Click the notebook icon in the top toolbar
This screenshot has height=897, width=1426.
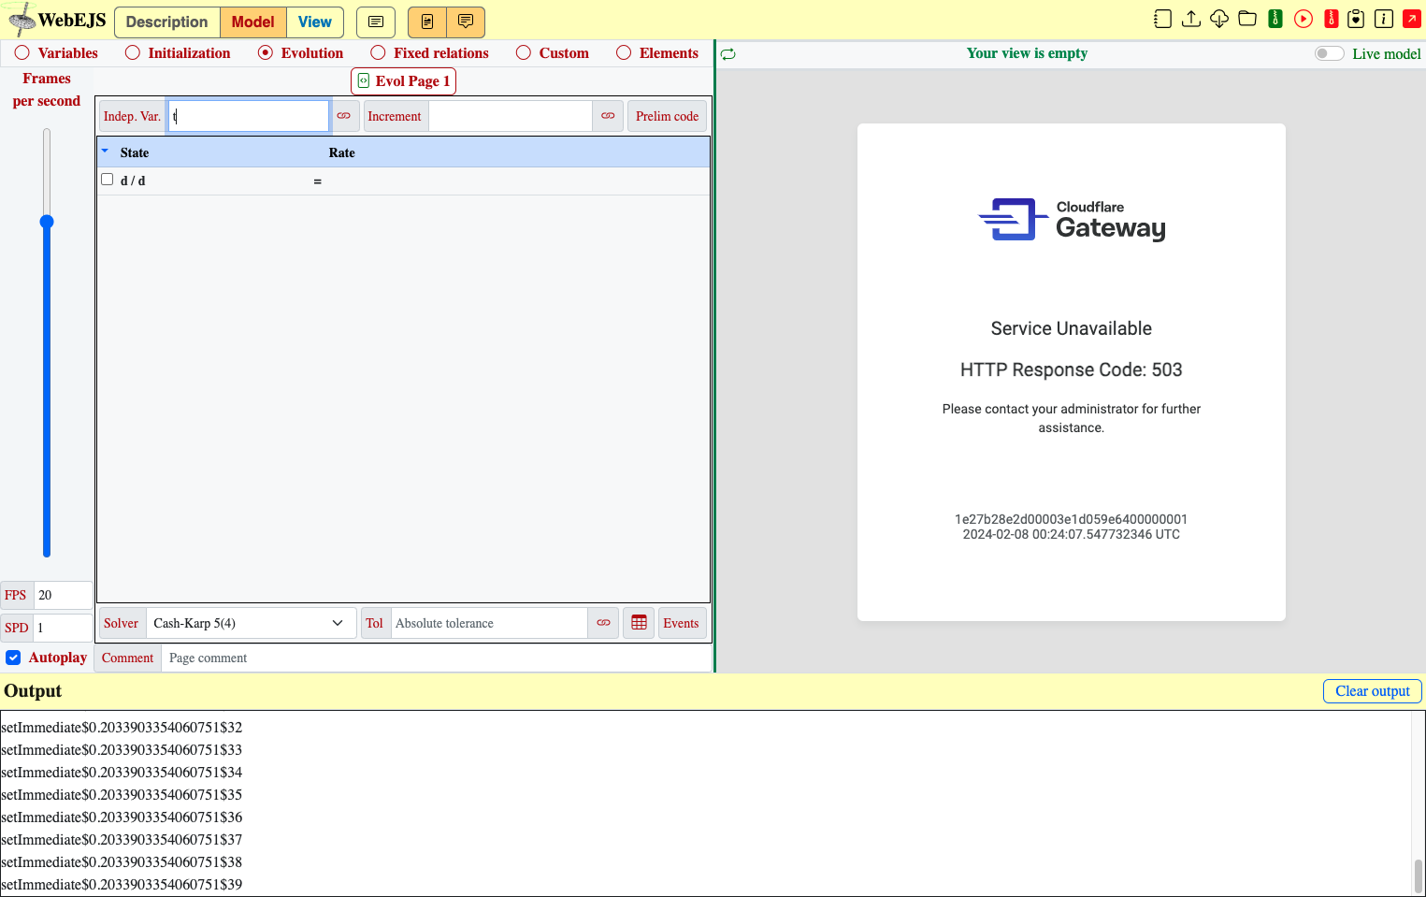pos(1162,19)
